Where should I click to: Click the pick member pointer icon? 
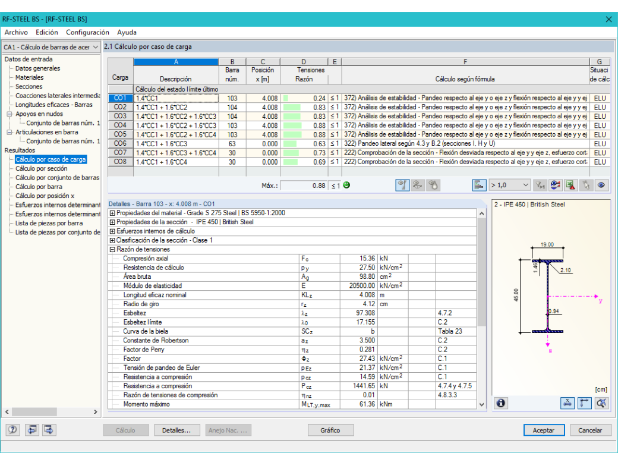(586, 186)
